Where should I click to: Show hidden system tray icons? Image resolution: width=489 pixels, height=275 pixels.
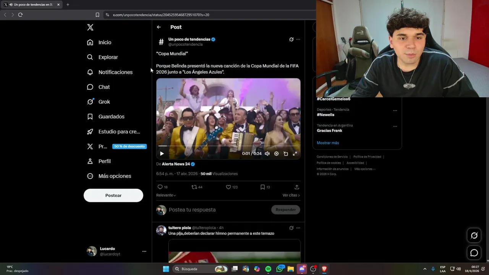tap(424, 269)
